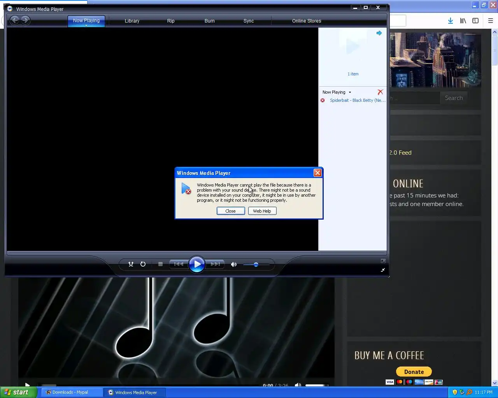Expand the Now Playing tab dropdown arrow
Image resolution: width=498 pixels, height=398 pixels.
point(86,26)
